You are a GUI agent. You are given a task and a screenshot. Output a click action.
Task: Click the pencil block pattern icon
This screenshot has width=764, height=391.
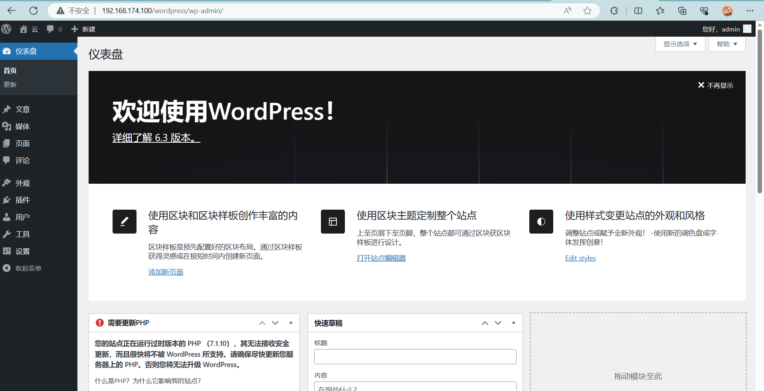125,222
